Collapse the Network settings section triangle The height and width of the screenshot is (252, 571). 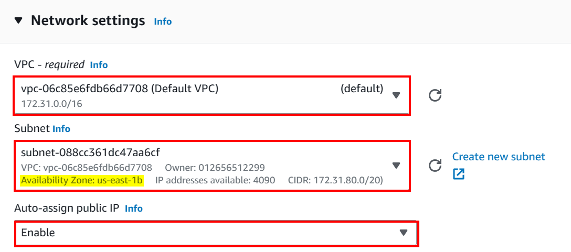pyautogui.click(x=19, y=21)
